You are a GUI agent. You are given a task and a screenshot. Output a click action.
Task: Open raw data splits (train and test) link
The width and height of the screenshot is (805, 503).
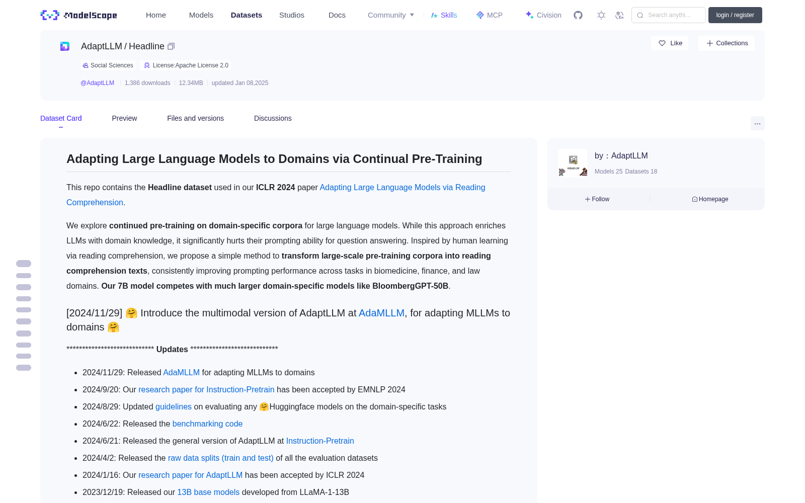[221, 458]
